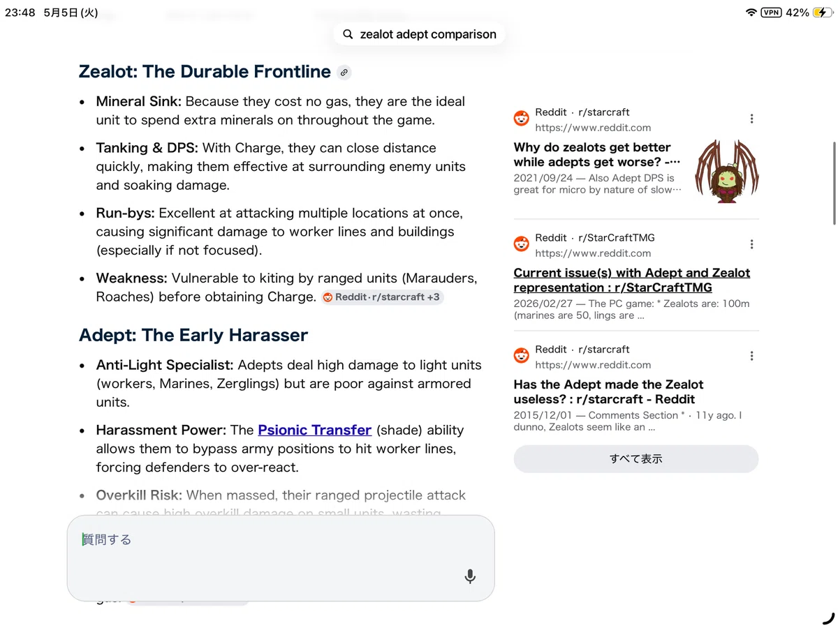838x628 pixels.
Task: Open the Psionic Transfer link
Action: (x=314, y=430)
